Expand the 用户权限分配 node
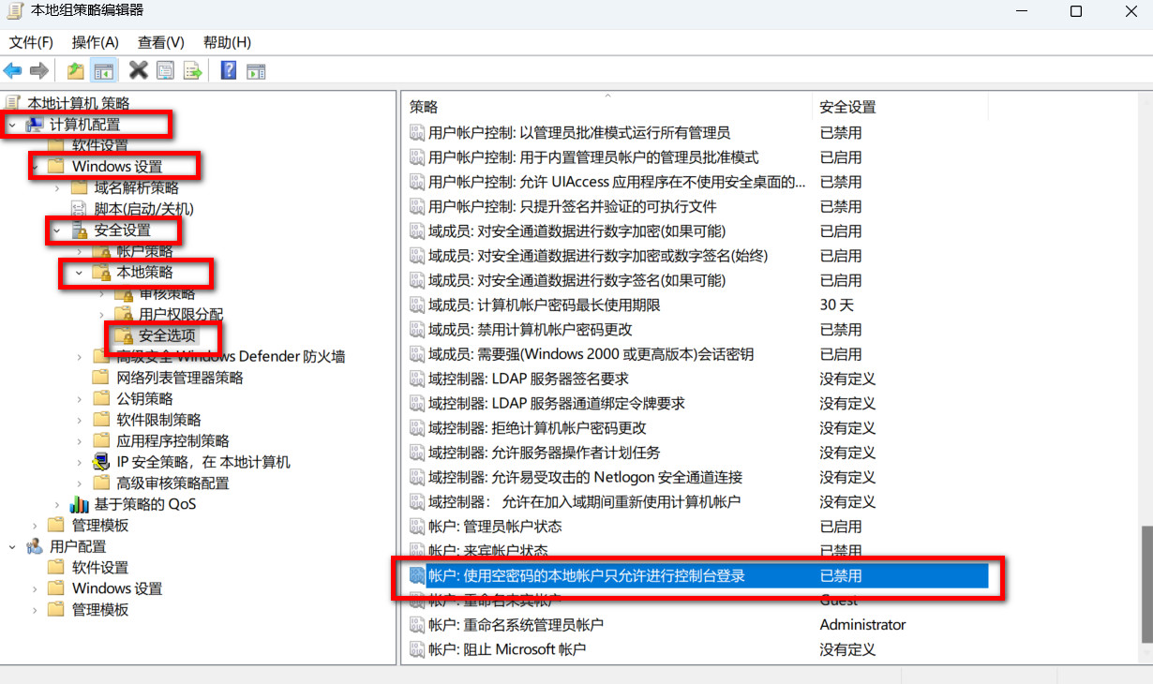Viewport: 1153px width, 684px height. pyautogui.click(x=101, y=314)
